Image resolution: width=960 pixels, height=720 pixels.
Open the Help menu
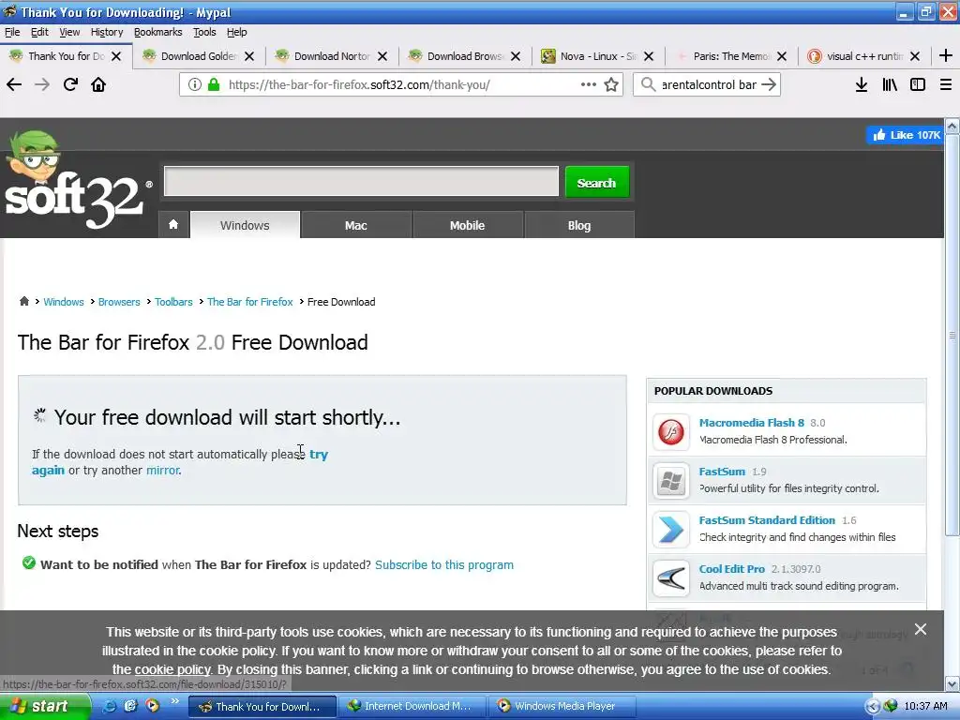pos(237,32)
